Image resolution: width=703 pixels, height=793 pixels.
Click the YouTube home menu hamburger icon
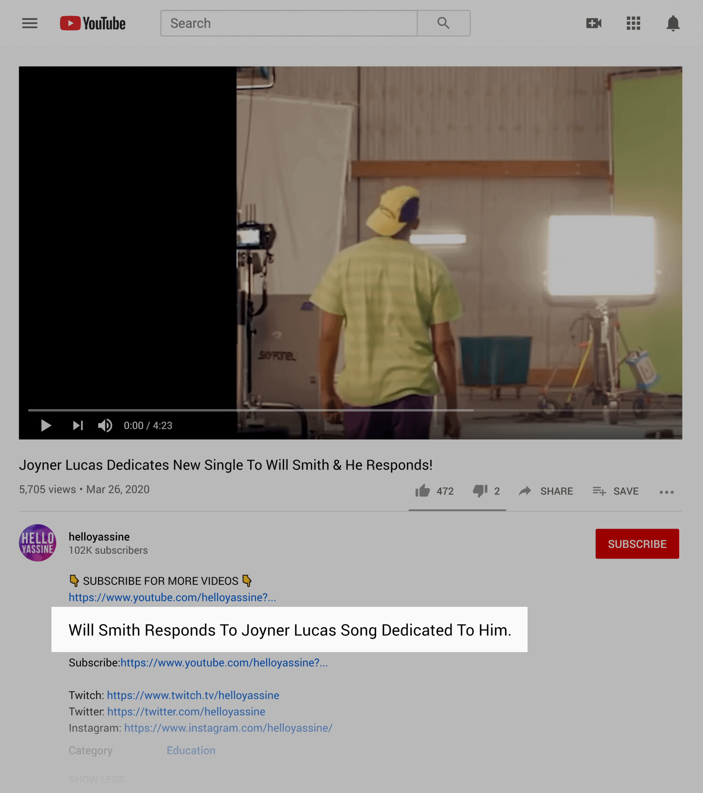pos(29,22)
